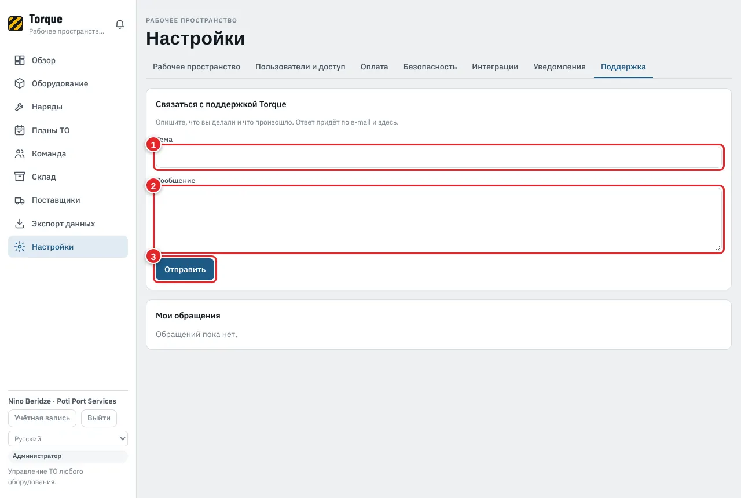The image size is (741, 498).
Task: Click the Планы ТО calendar icon
Action: pos(20,130)
